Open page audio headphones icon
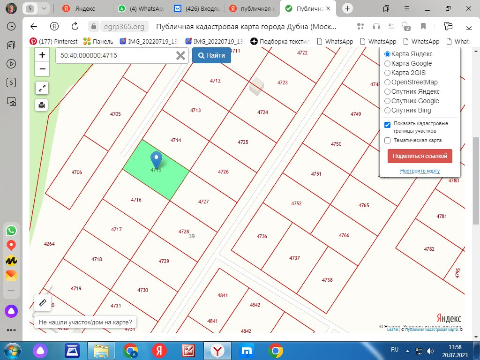Image resolution: width=480 pixels, height=360 pixels. 376,27
